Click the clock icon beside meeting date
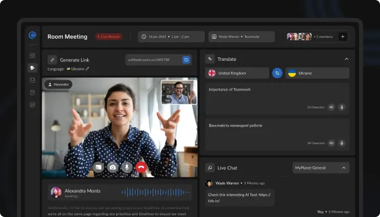This screenshot has width=380, height=217. [x=144, y=37]
